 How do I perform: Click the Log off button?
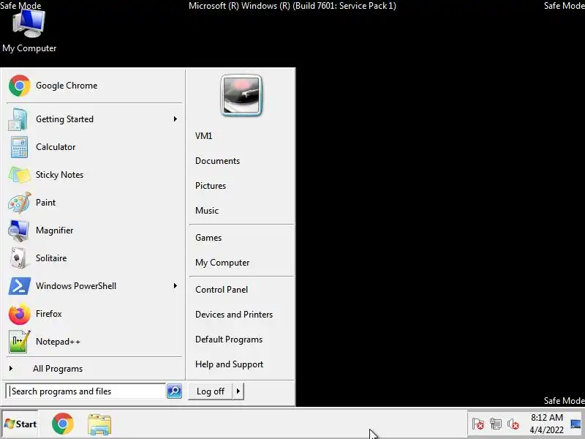[x=211, y=391]
